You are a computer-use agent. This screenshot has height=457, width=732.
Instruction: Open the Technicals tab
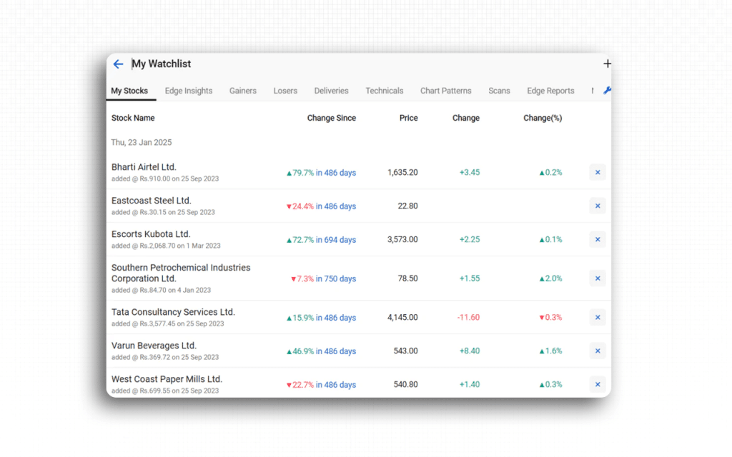point(385,91)
